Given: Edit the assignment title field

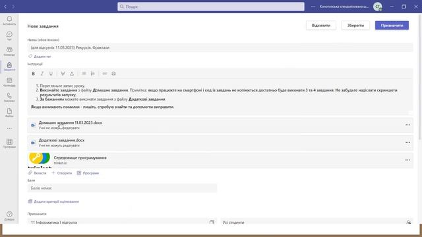Looking at the screenshot, I should pyautogui.click(x=220, y=47).
